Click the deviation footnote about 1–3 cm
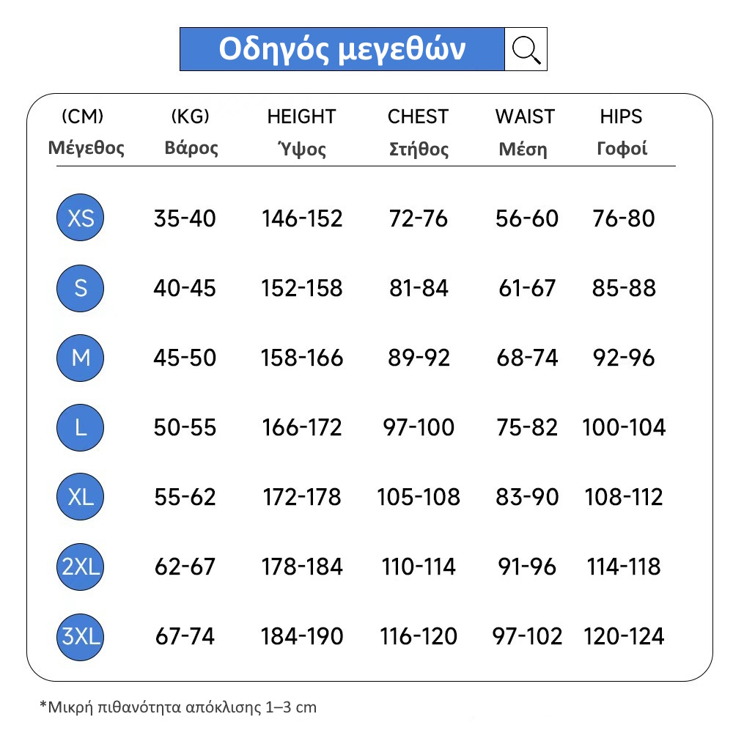Image resolution: width=733 pixels, height=733 pixels. click(178, 707)
